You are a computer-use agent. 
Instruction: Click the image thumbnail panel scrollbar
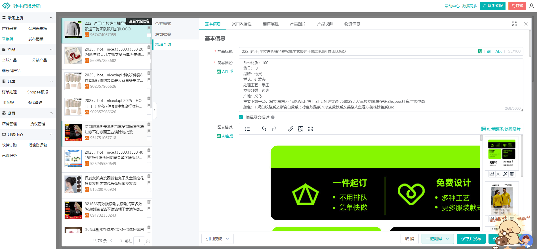pyautogui.click(x=522, y=156)
